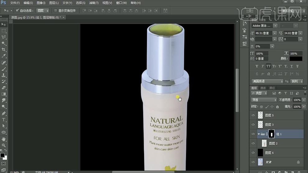Hide layer 图层 2

pos(253,143)
